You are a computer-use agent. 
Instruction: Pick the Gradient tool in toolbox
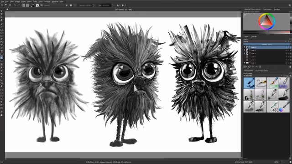pyautogui.click(x=1, y=65)
